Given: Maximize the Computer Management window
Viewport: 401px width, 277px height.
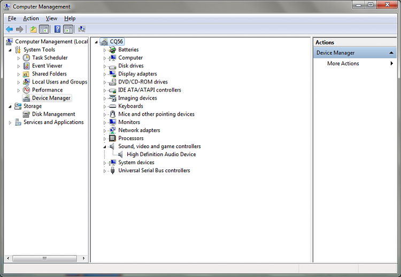Looking at the screenshot, I should [371, 4].
